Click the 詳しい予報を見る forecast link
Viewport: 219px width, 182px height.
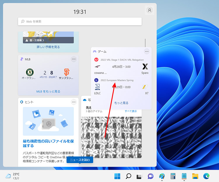point(48,47)
